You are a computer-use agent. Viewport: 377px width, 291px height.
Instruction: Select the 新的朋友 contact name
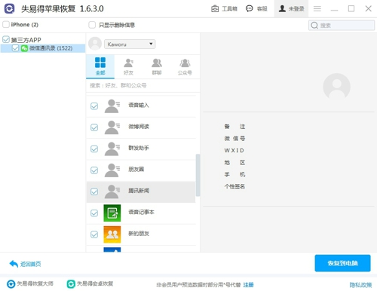pos(139,234)
